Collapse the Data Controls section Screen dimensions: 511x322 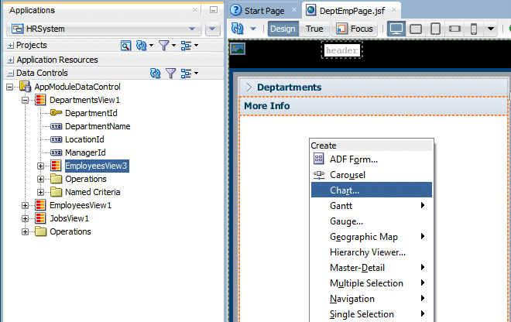click(10, 73)
